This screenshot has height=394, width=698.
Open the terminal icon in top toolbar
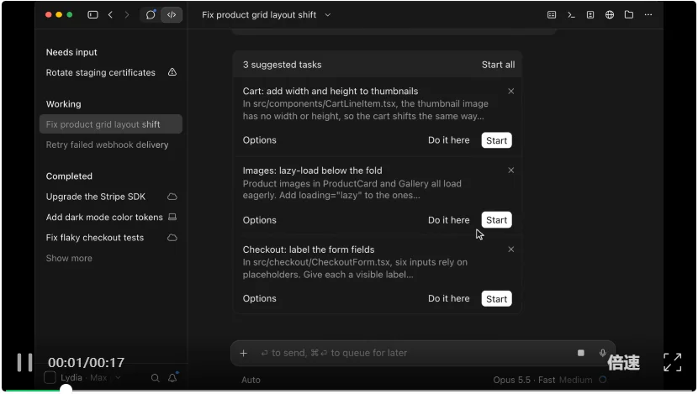click(x=571, y=14)
